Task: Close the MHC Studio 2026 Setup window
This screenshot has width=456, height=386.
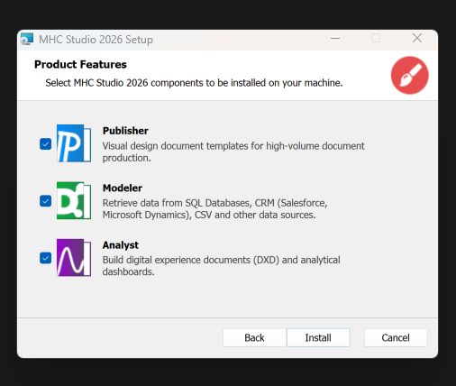Action: 417,38
